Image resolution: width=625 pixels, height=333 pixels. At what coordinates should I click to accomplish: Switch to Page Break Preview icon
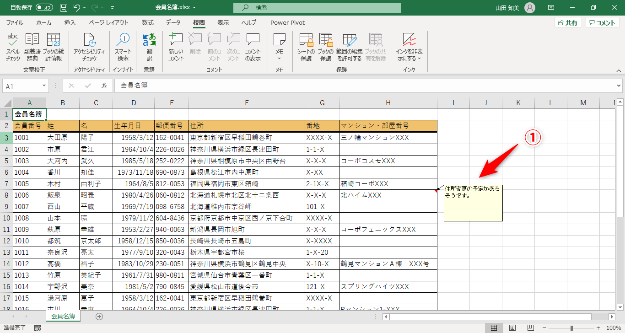pos(531,328)
